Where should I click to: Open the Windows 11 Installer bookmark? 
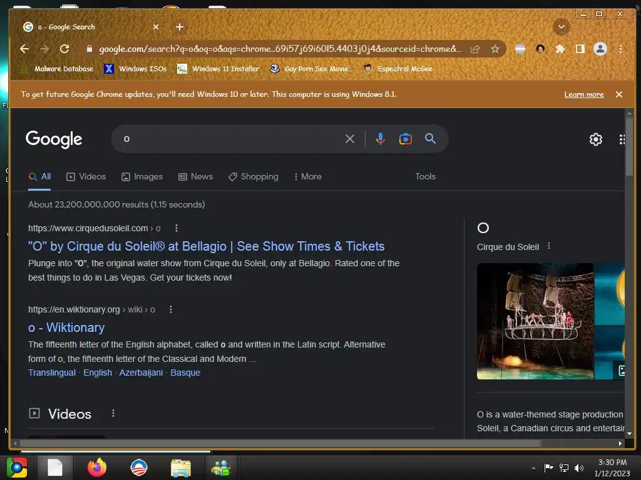(x=218, y=69)
